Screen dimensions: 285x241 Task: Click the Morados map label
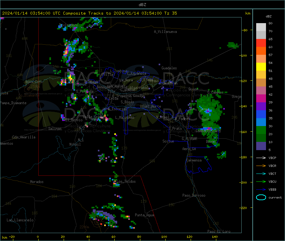pyautogui.click(x=37, y=182)
